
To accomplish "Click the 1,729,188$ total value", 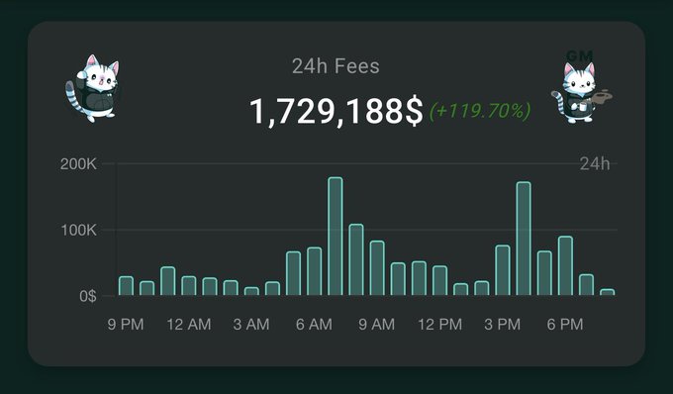I will pyautogui.click(x=336, y=112).
